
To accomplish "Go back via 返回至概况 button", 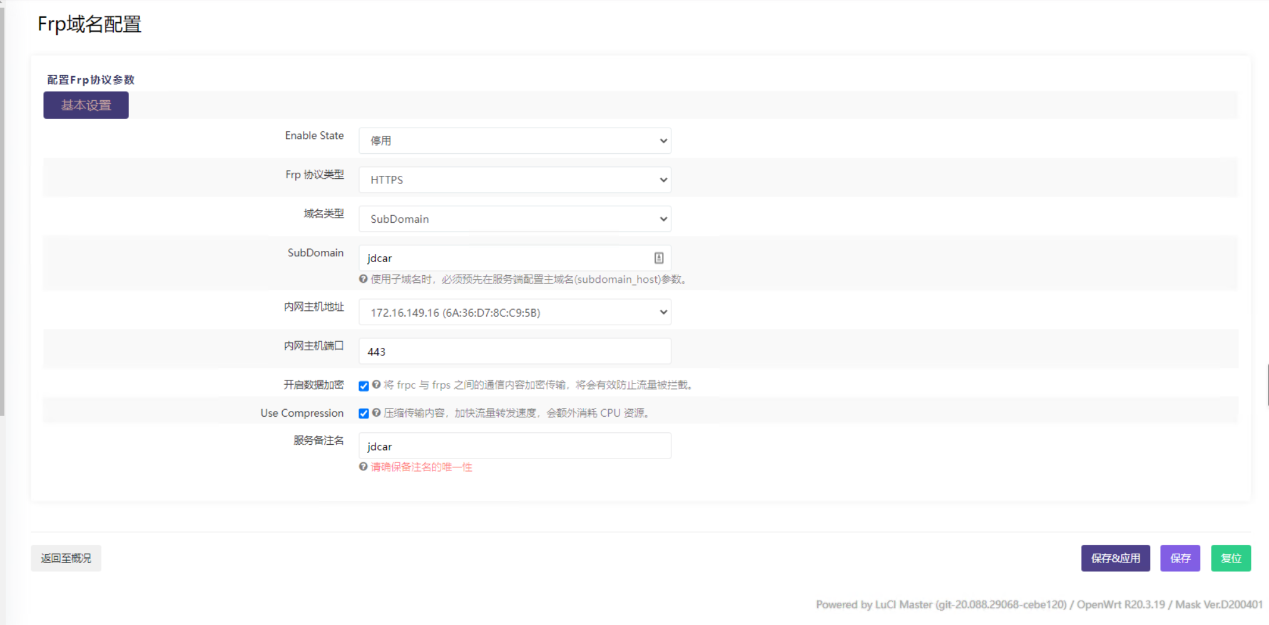I will point(66,558).
